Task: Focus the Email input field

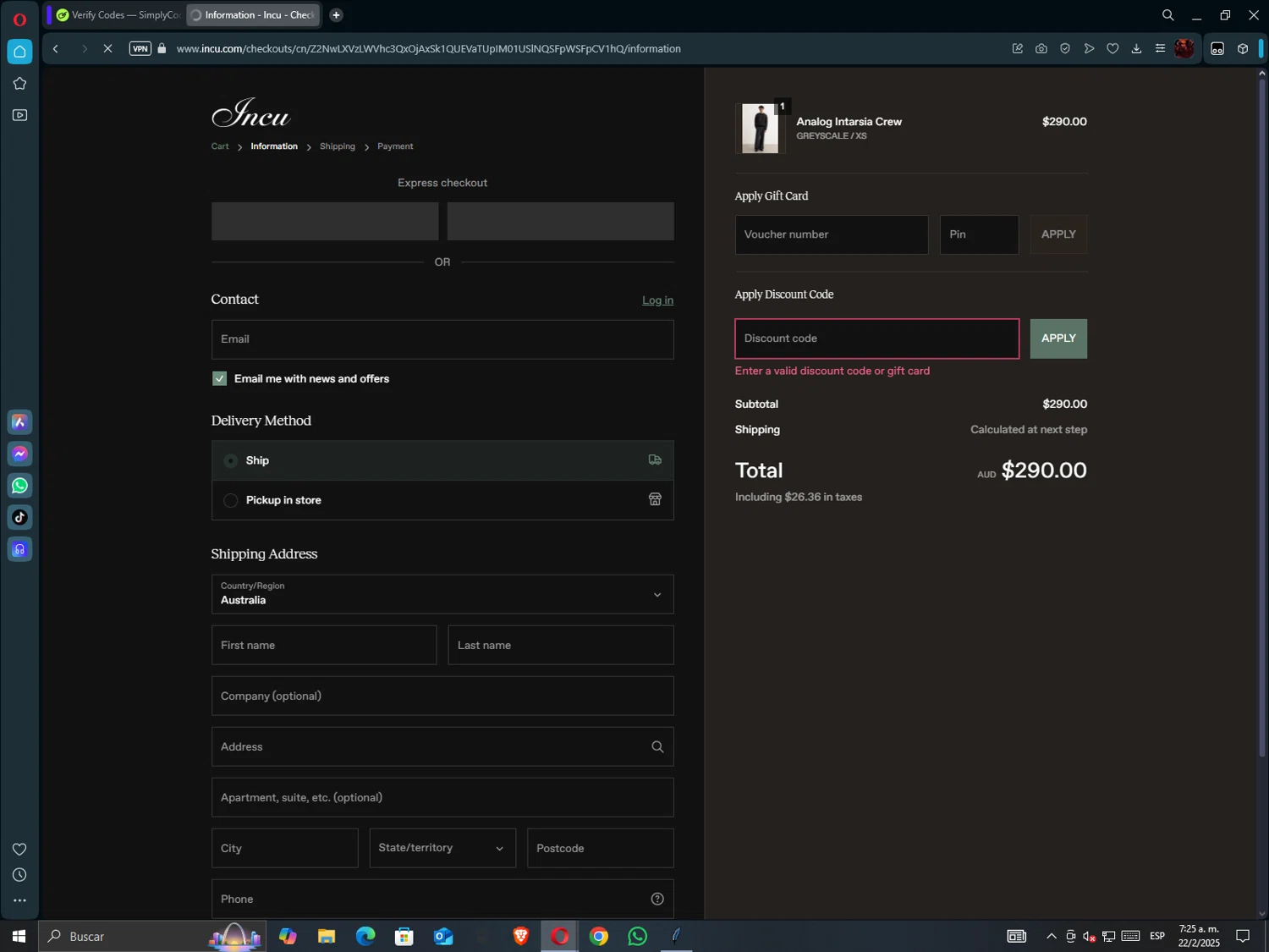Action: tap(442, 339)
